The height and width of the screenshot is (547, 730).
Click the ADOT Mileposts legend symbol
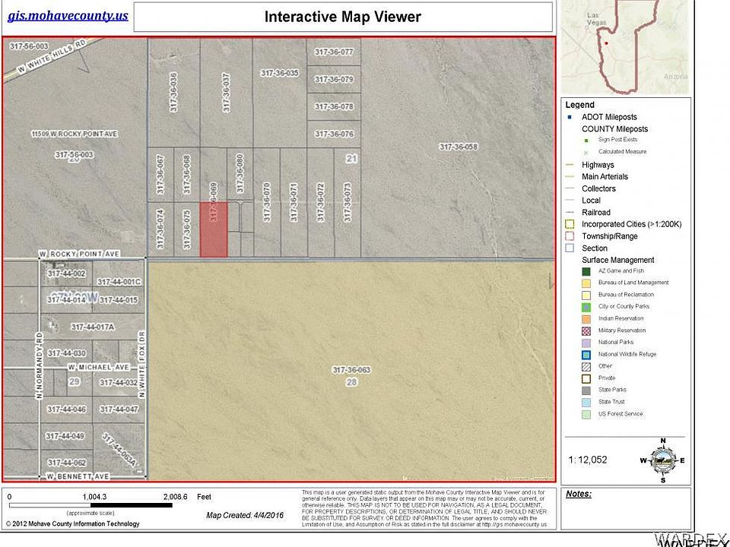click(x=570, y=117)
